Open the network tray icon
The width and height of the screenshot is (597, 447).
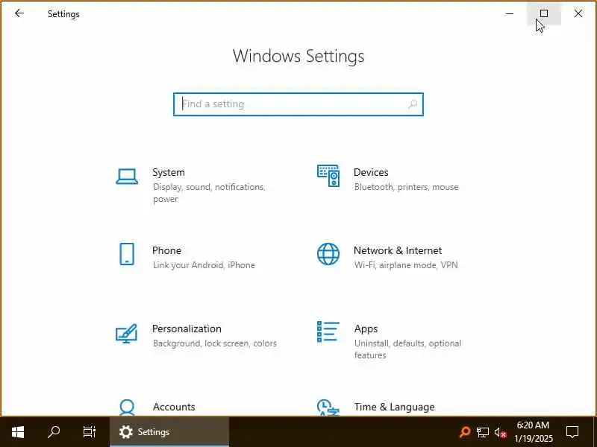point(482,432)
